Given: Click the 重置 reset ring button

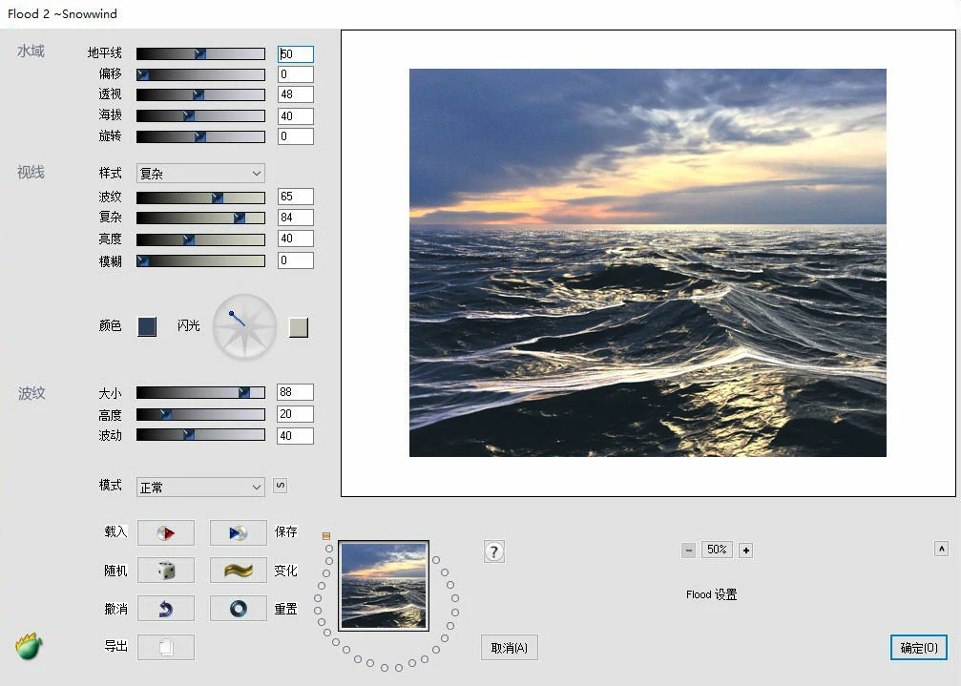Looking at the screenshot, I should 239,609.
